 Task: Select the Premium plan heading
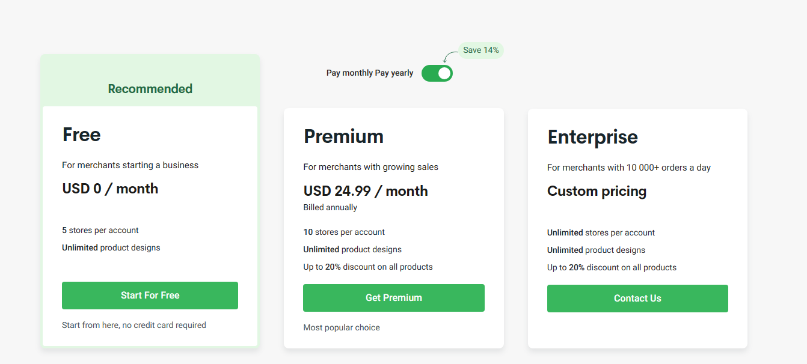coord(343,136)
